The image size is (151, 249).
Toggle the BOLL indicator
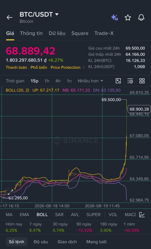pos(42,215)
